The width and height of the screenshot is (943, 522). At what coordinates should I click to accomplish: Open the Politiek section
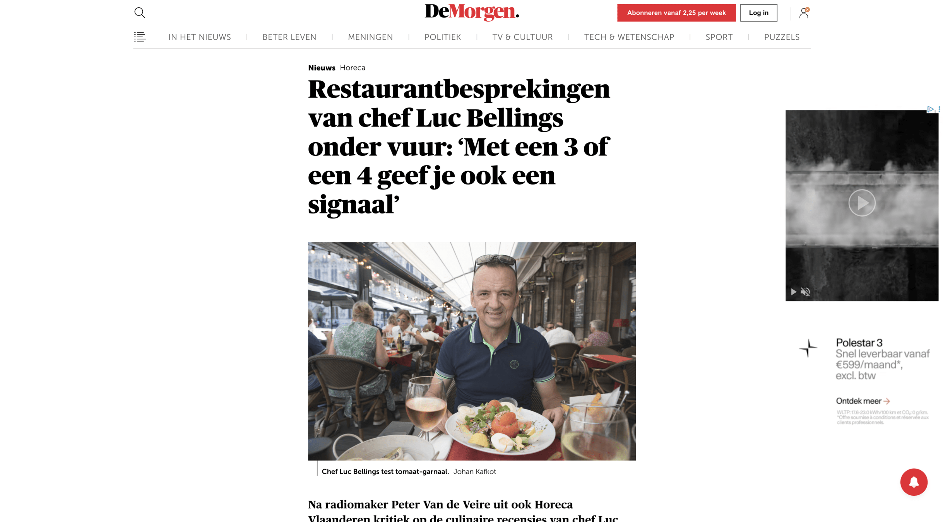click(442, 37)
